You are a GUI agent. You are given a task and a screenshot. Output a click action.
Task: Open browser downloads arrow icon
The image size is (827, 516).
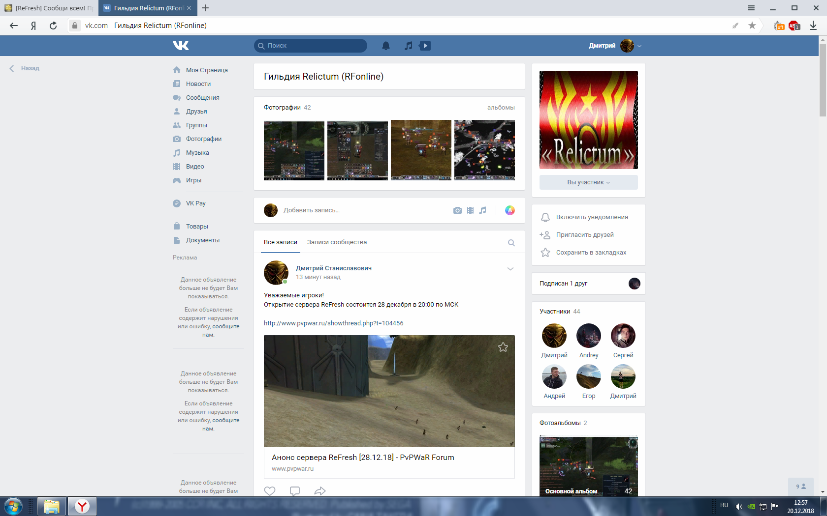coord(813,26)
